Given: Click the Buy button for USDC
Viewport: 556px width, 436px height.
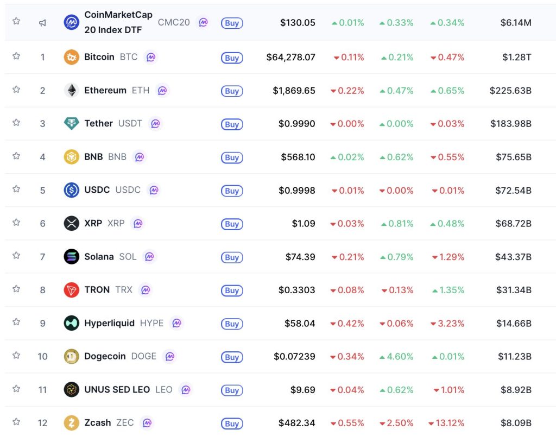Looking at the screenshot, I should 232,191.
